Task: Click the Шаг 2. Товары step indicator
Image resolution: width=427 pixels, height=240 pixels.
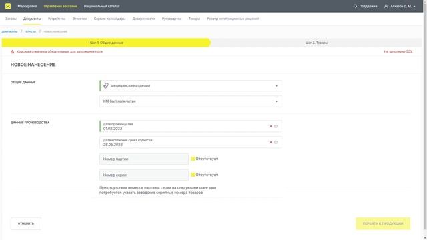Action: 316,43
